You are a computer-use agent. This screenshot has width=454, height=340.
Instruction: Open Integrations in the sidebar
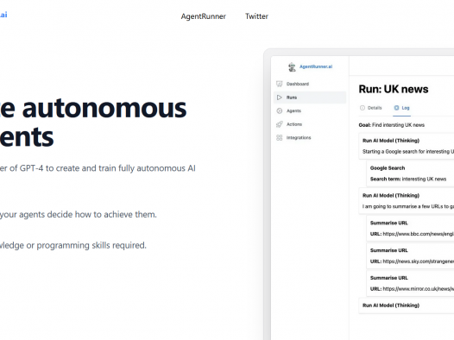299,138
